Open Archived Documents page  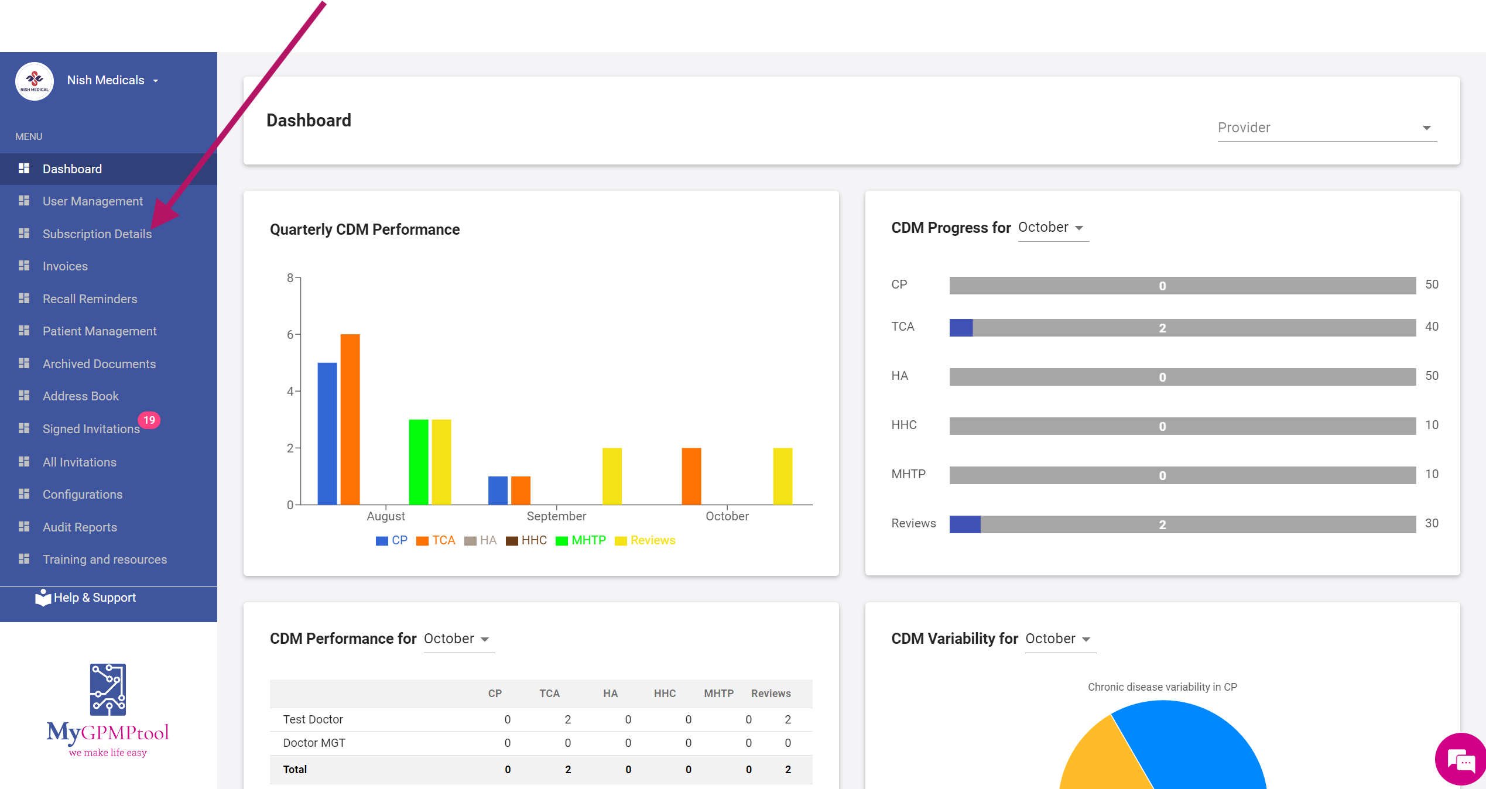(x=108, y=364)
